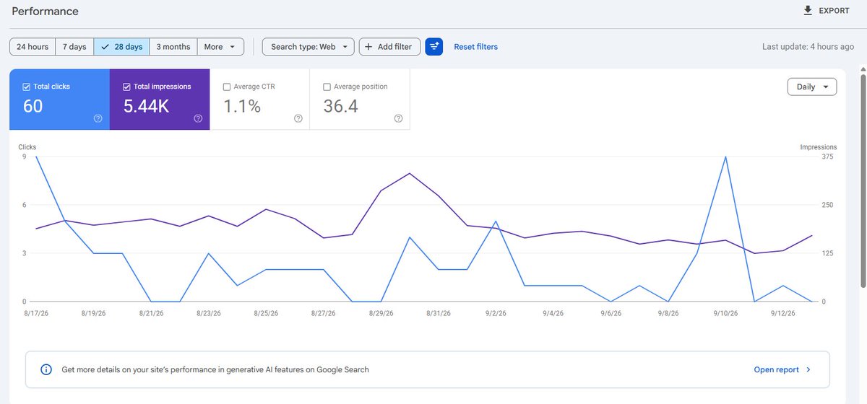Image resolution: width=867 pixels, height=404 pixels.
Task: Click the 8/31/26 date label
Action: tap(439, 313)
